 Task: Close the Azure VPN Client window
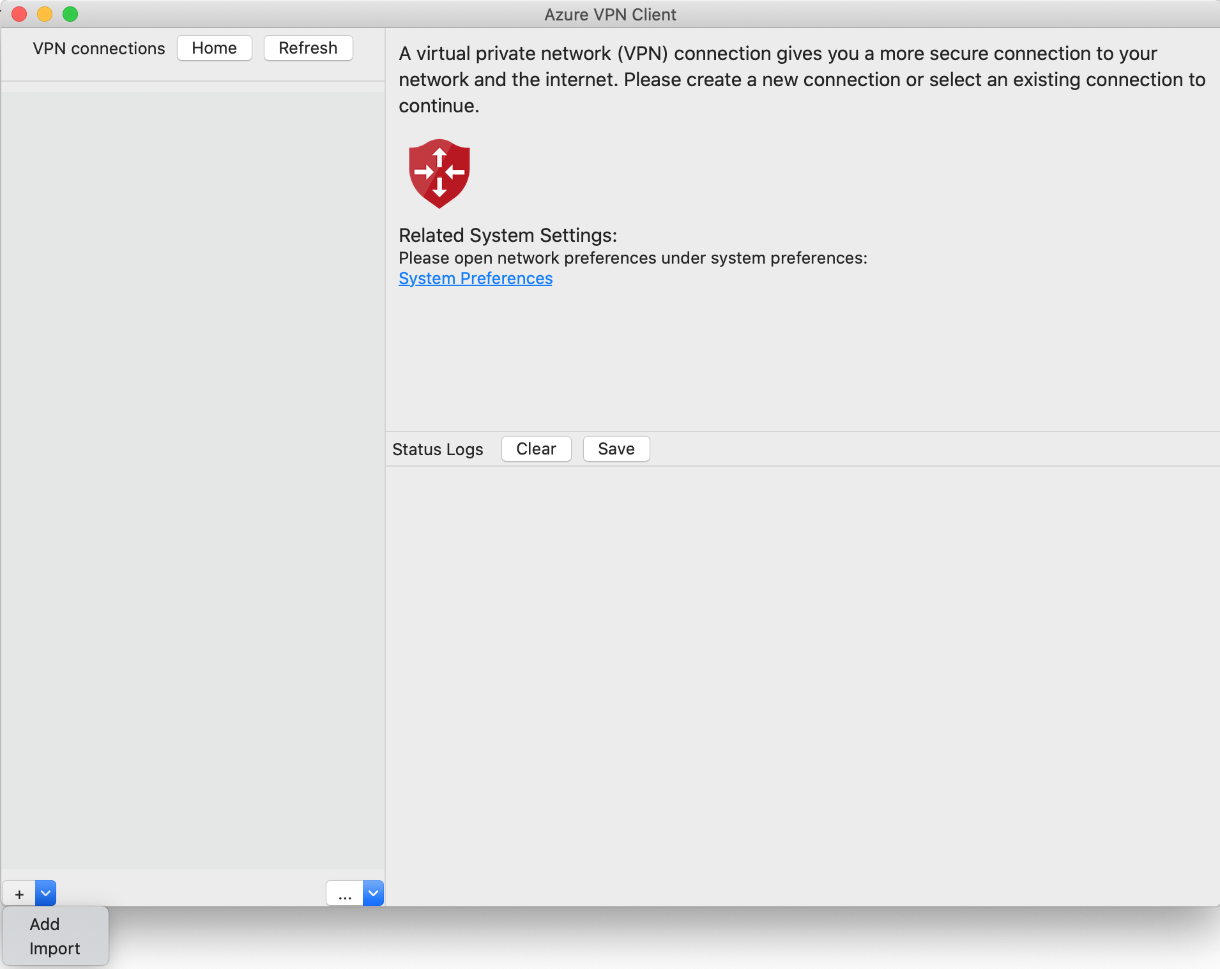(x=19, y=14)
